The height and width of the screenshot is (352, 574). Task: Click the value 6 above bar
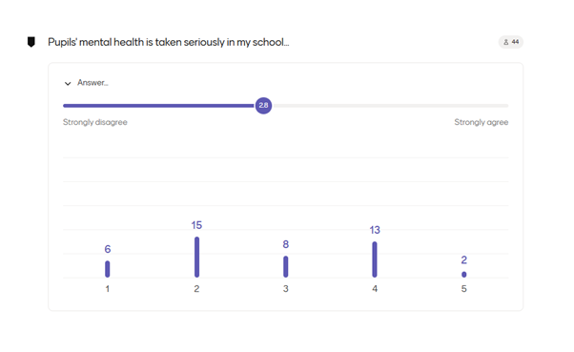(x=107, y=249)
